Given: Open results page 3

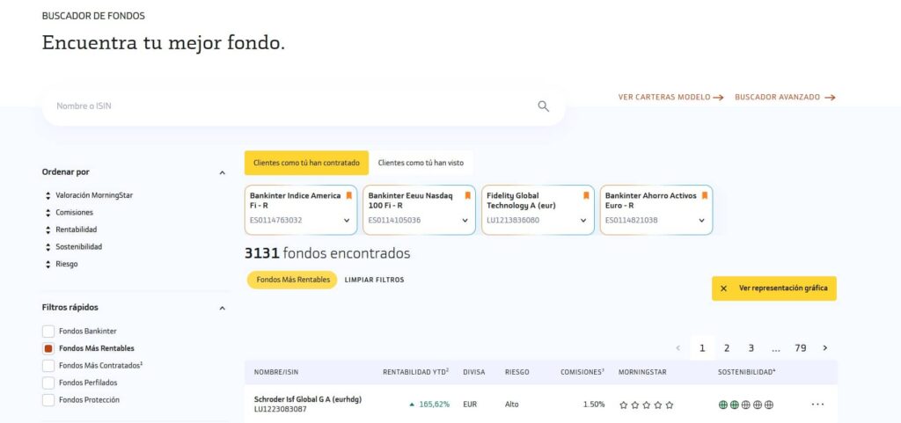Looking at the screenshot, I should tap(751, 348).
